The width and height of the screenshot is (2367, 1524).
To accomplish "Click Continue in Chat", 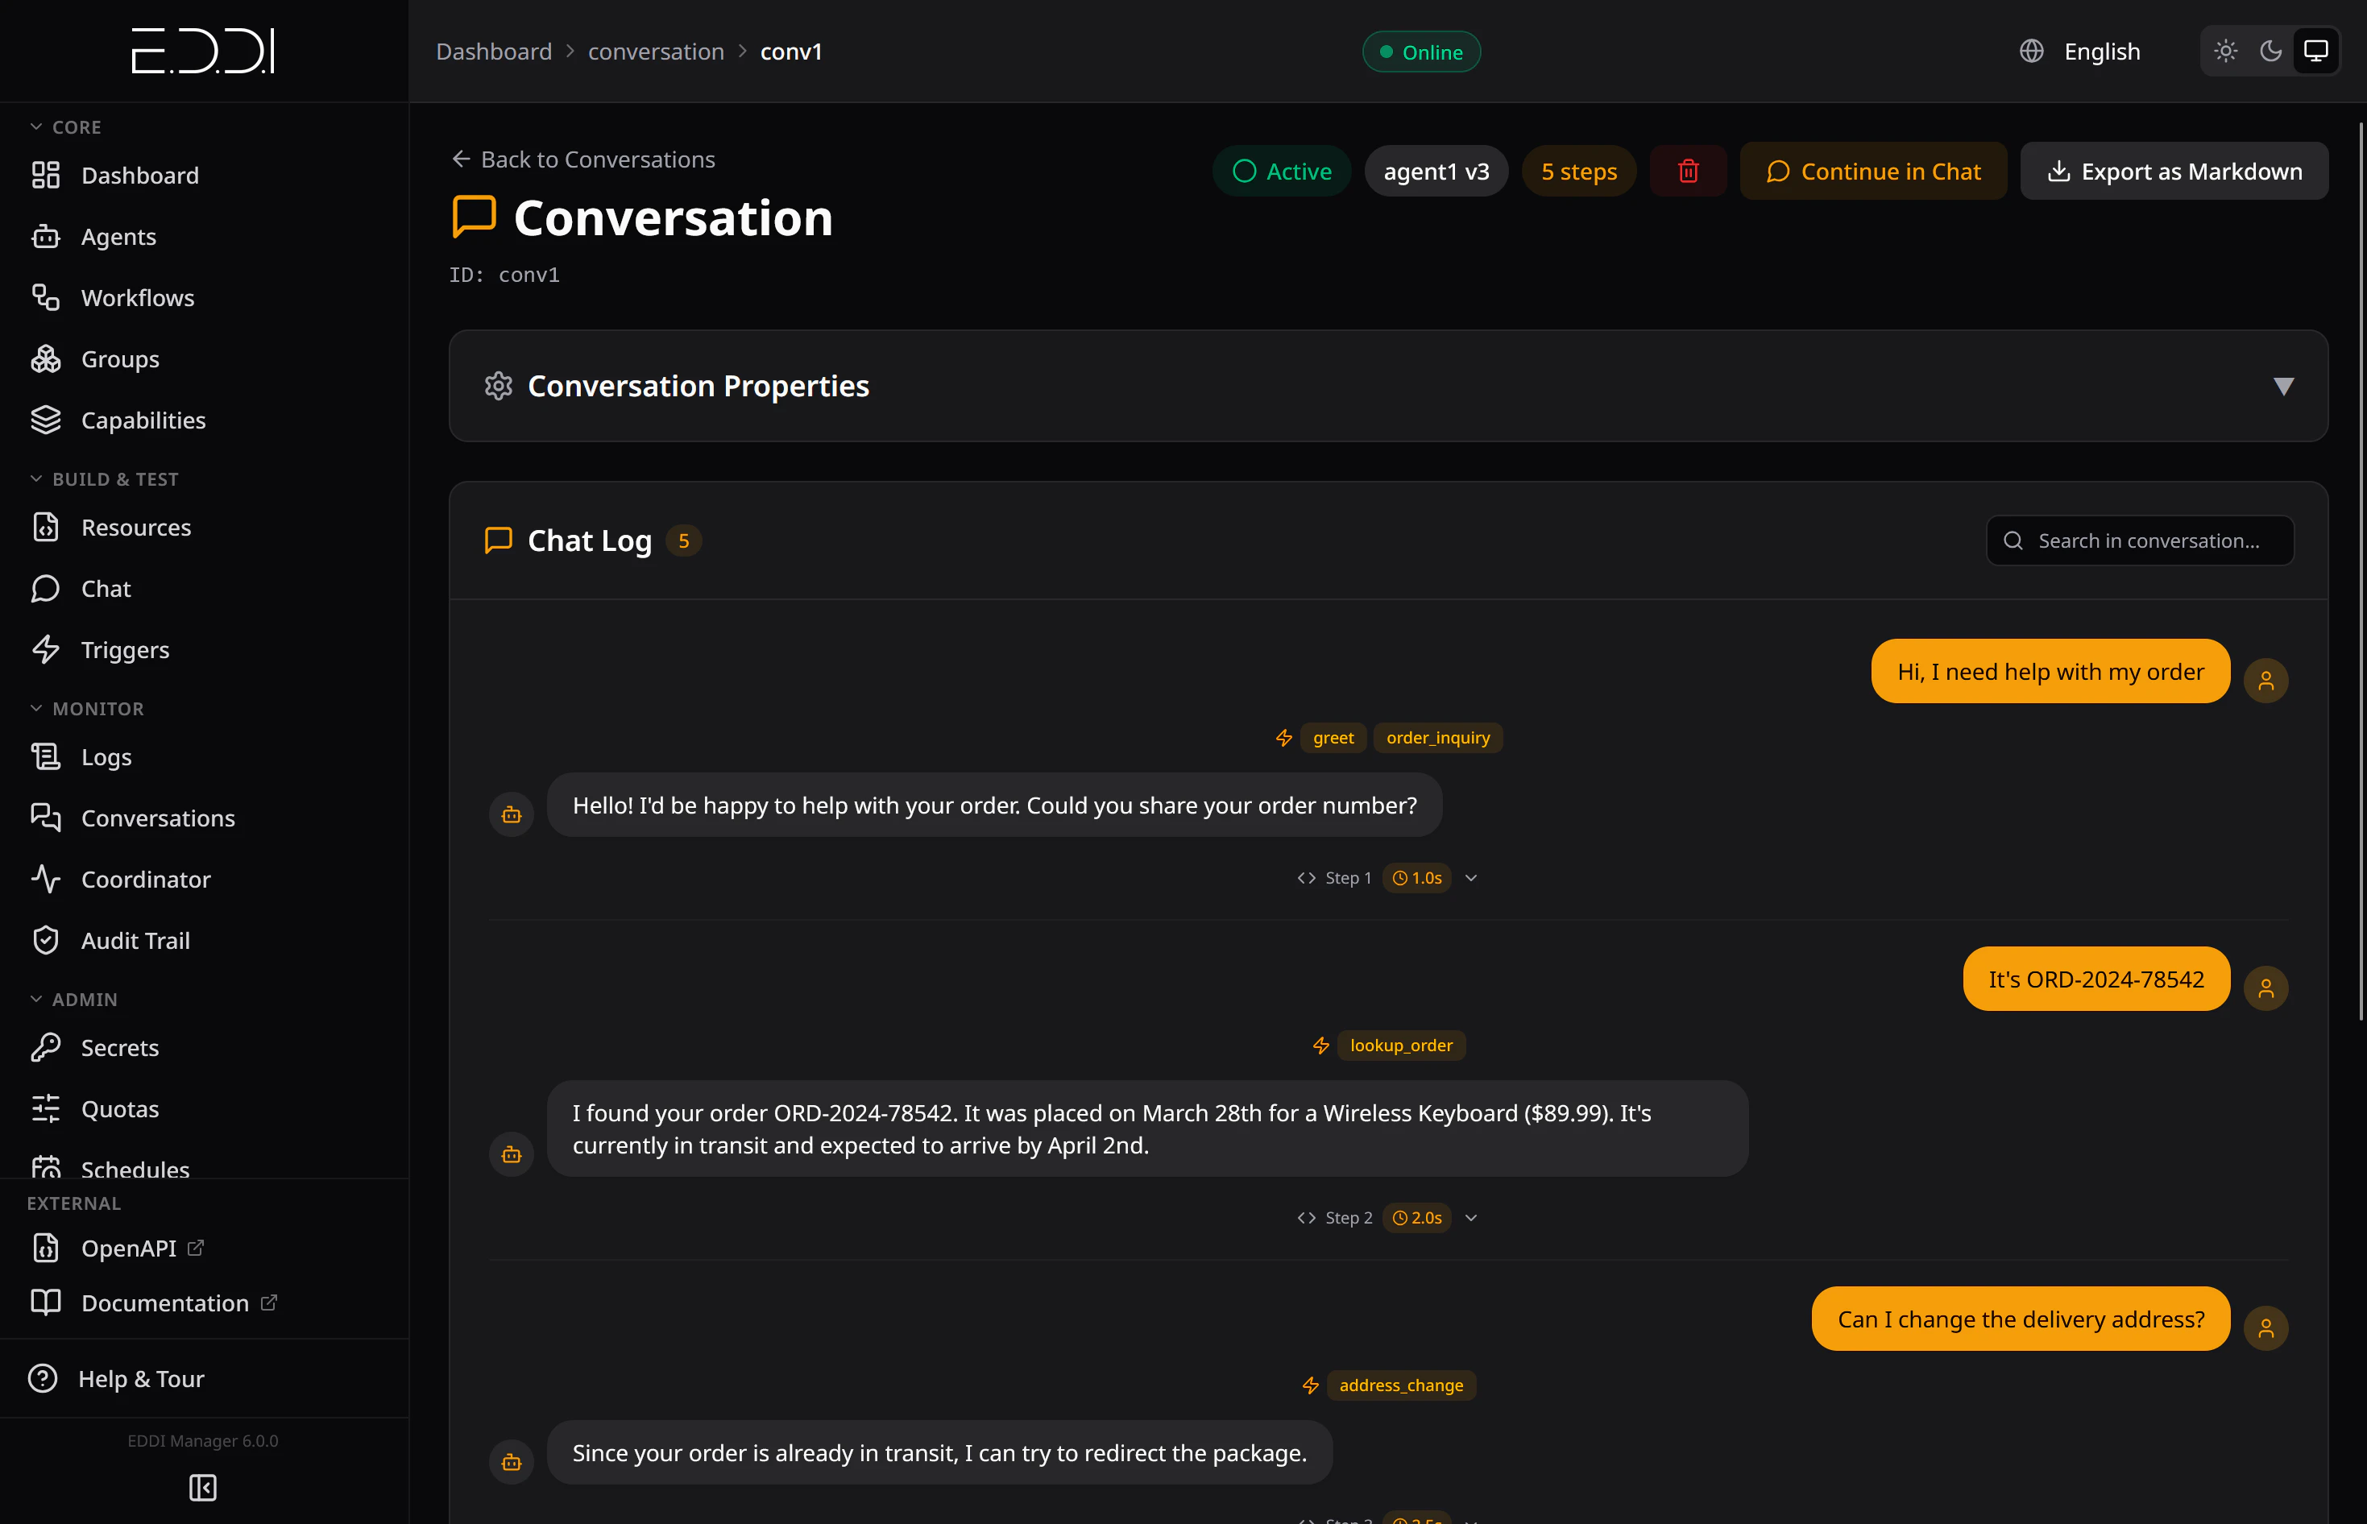I will coord(1873,170).
